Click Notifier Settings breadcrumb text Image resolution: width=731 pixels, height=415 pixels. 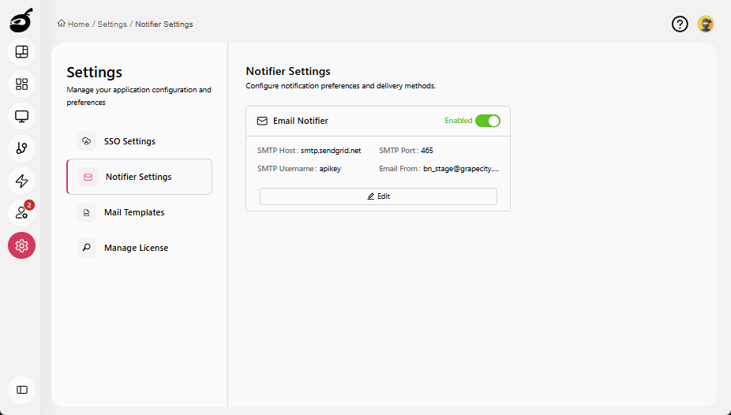164,24
